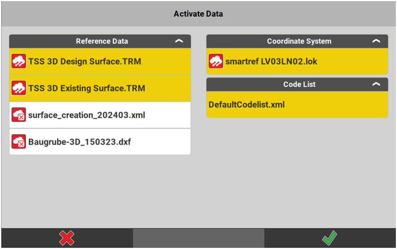The height and width of the screenshot is (249, 397).
Task: Click the cloud icon next to Baugrube-3D_150323.dxf
Action: click(19, 142)
